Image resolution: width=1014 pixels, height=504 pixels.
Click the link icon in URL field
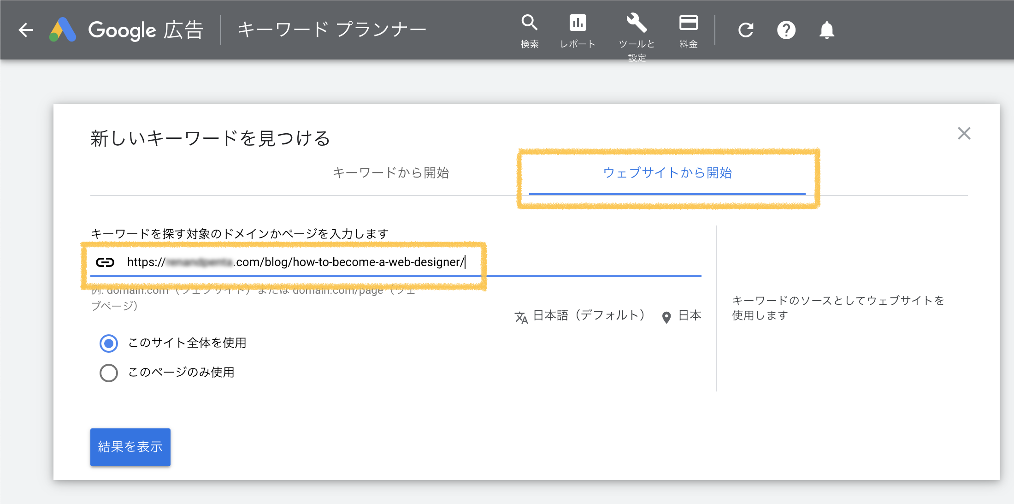click(x=105, y=262)
